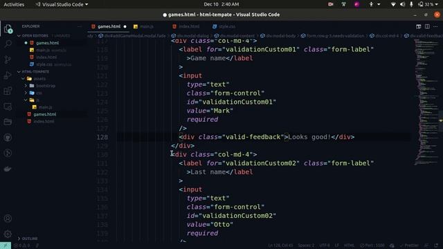Click the volume icon in the system tray
Viewport: 443px width, 249px height.
pos(403,4)
